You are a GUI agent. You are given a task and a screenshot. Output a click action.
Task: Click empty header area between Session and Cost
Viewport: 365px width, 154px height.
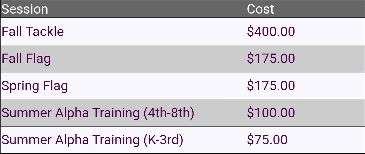click(147, 9)
